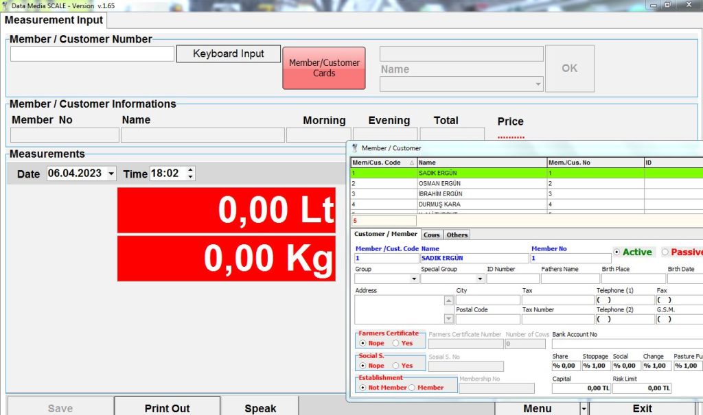This screenshot has width=703, height=415.
Task: Open Member/Customer Cards
Action: coord(324,68)
